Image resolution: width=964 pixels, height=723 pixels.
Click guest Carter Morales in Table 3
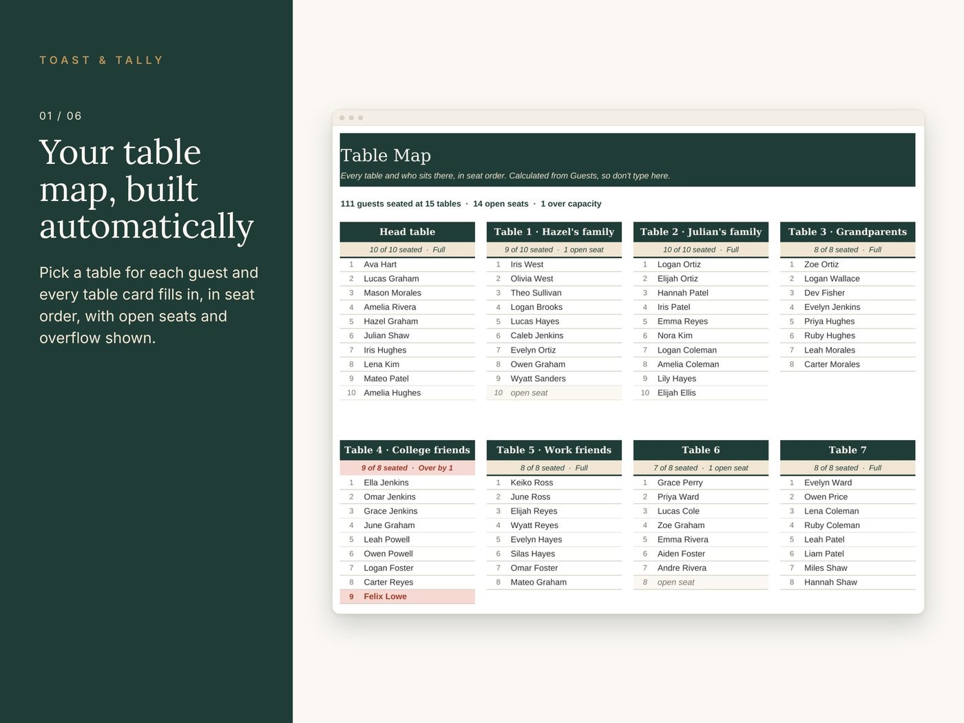[x=848, y=364]
